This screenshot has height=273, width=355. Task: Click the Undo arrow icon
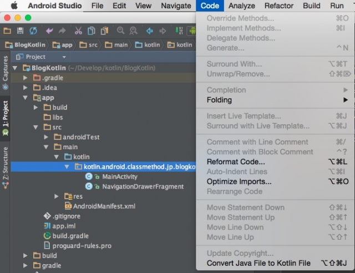click(50, 31)
